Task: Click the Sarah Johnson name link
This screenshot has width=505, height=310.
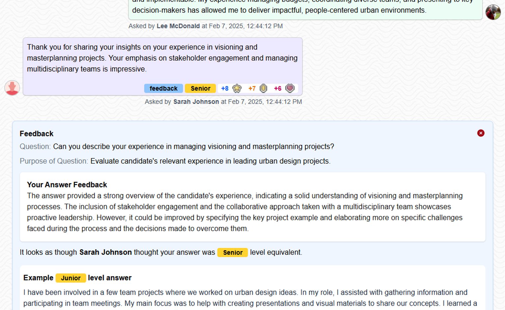Action: [196, 102]
